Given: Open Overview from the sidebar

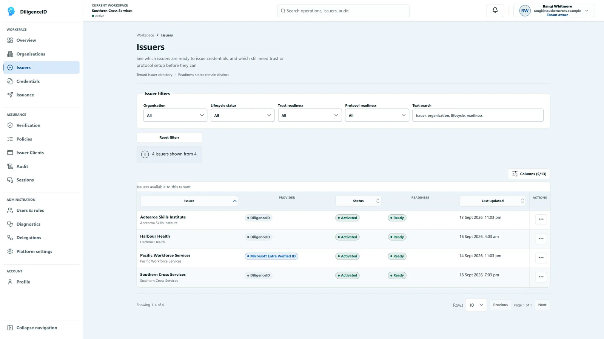Looking at the screenshot, I should (42, 40).
